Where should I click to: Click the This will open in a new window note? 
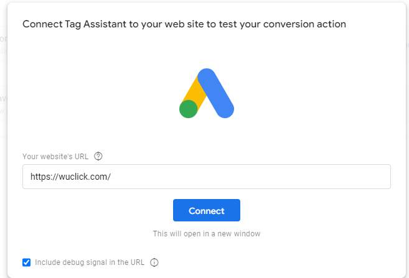207,234
